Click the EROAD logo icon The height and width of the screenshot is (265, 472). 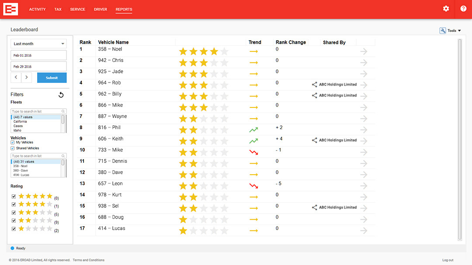[10, 9]
